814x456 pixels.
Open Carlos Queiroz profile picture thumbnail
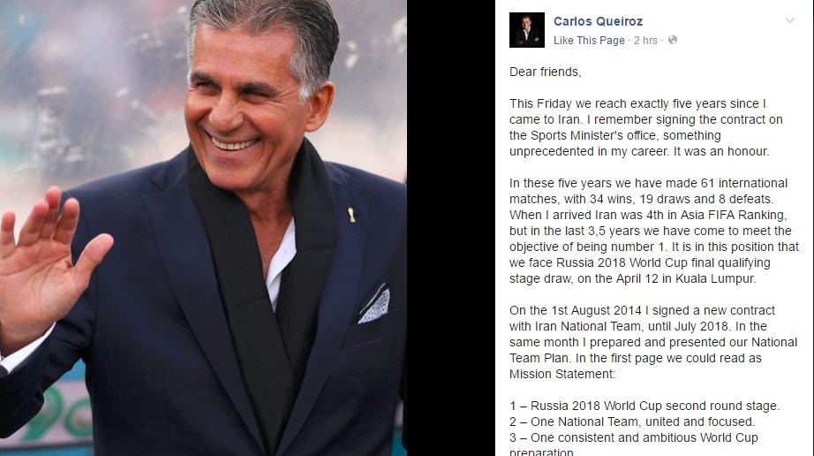(x=527, y=30)
